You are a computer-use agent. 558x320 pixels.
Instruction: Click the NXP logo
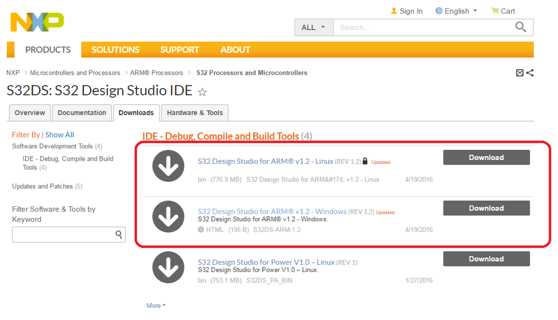coord(37,22)
